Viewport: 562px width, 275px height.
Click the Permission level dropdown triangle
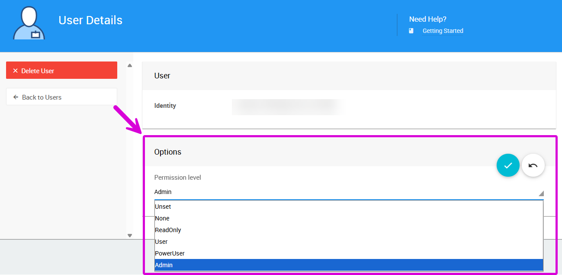tap(541, 193)
